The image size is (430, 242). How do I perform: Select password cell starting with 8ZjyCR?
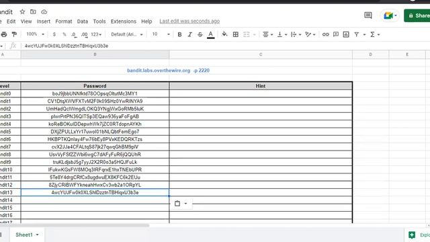pyautogui.click(x=95, y=185)
